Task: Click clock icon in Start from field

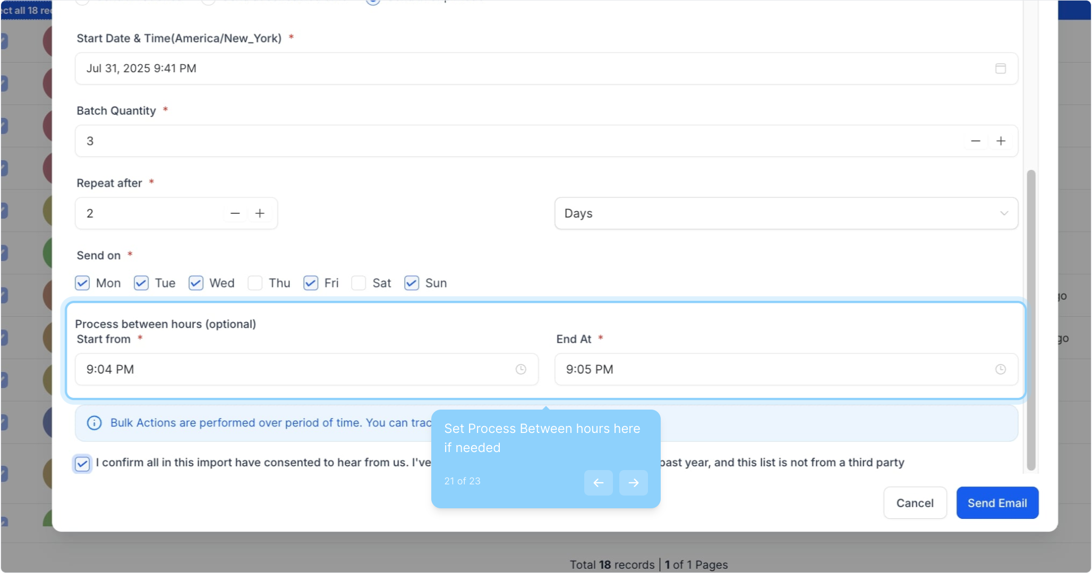Action: click(521, 369)
